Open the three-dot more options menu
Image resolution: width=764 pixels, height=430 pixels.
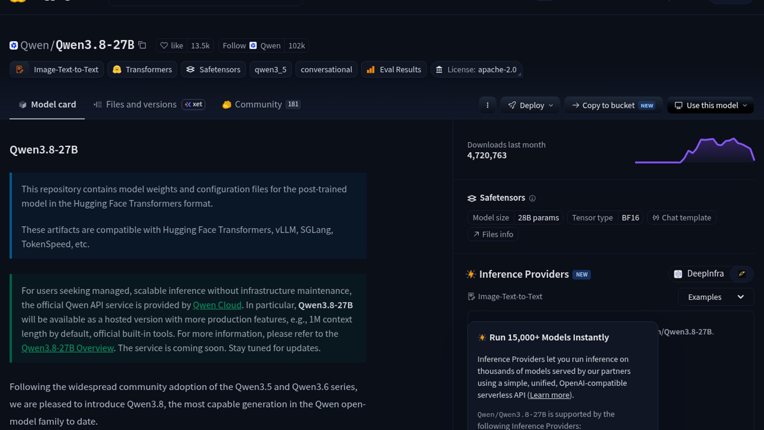click(x=487, y=105)
